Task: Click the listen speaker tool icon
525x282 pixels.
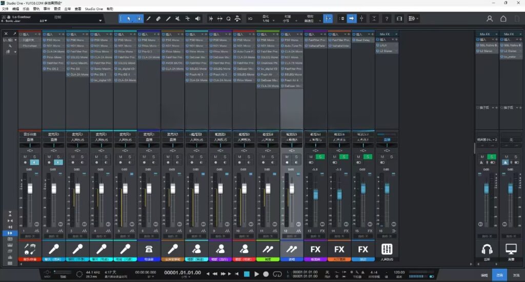Action: (198, 18)
